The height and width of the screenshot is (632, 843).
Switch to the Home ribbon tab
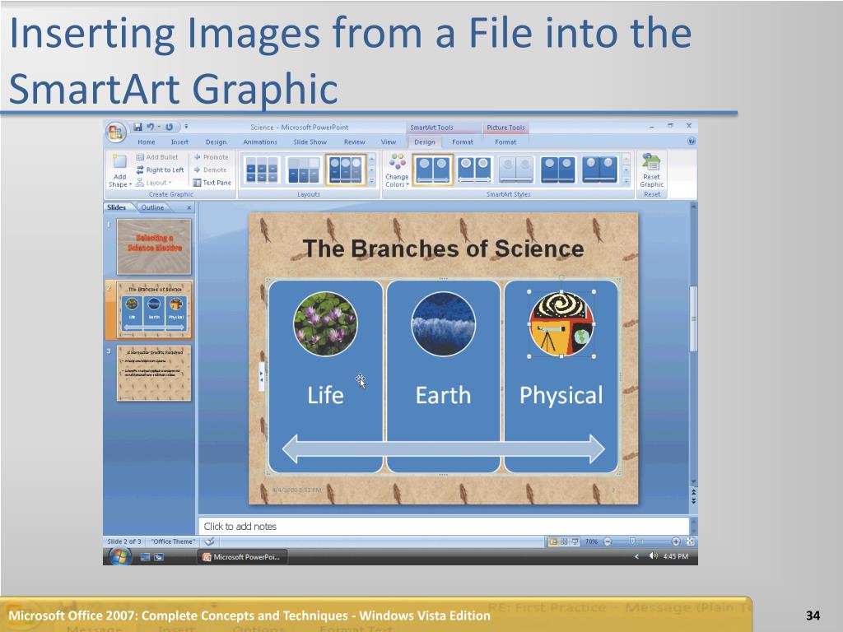pyautogui.click(x=147, y=142)
